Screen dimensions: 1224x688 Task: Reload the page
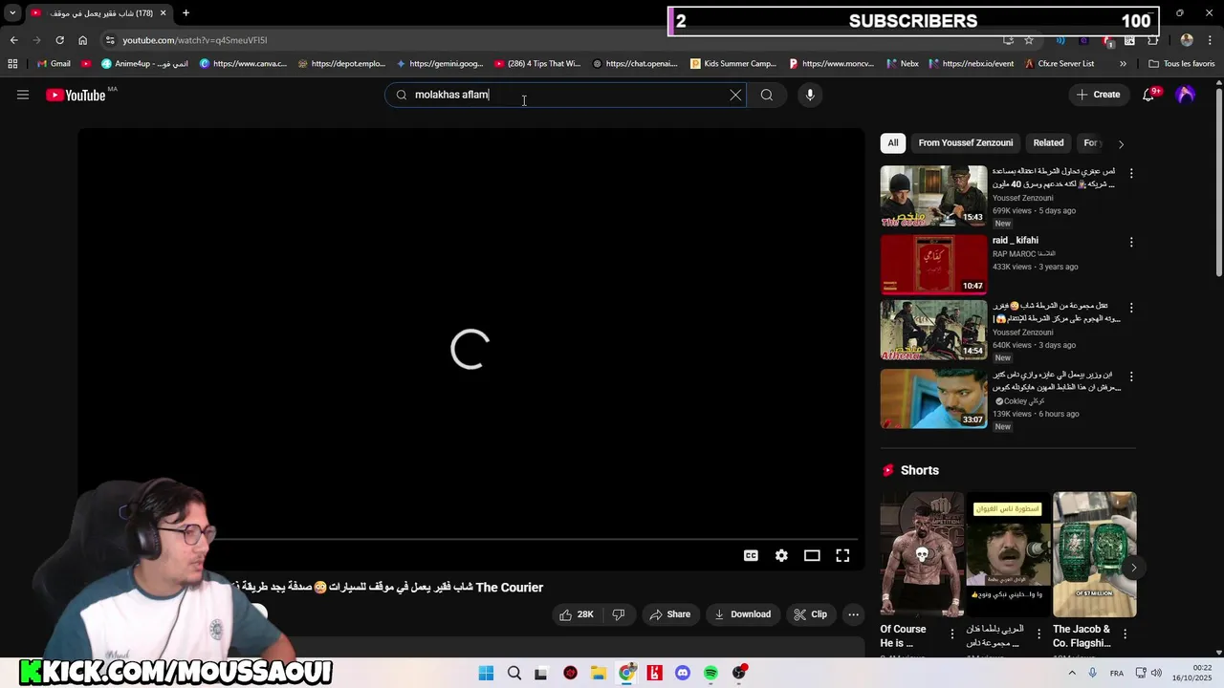(59, 40)
